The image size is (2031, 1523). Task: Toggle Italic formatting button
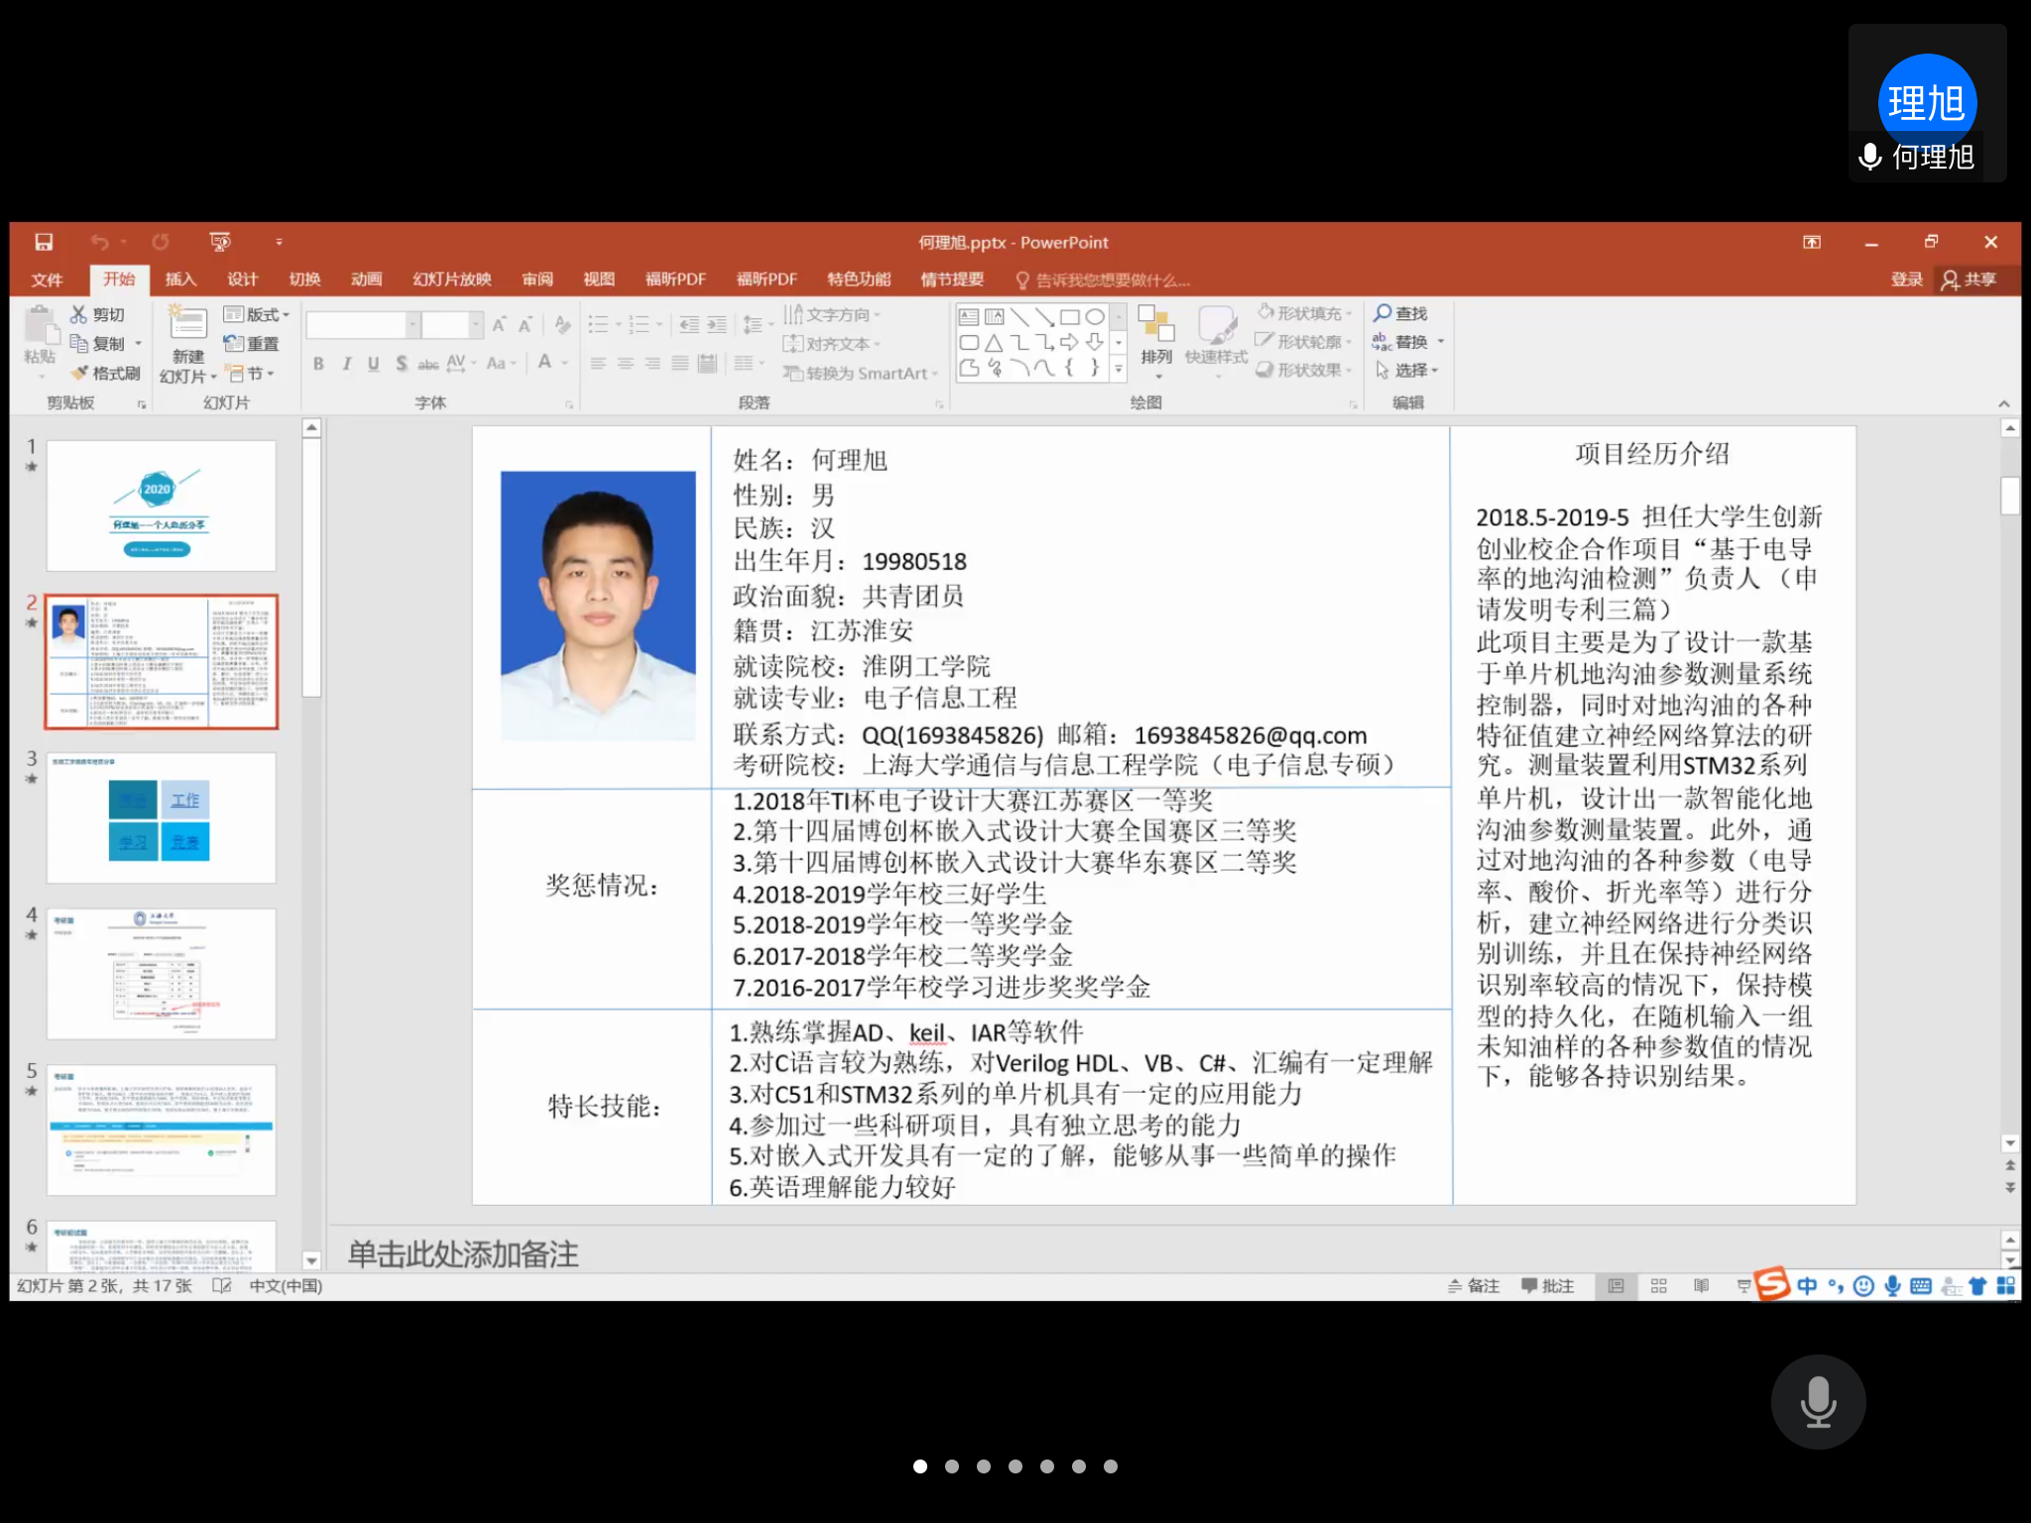[x=346, y=364]
